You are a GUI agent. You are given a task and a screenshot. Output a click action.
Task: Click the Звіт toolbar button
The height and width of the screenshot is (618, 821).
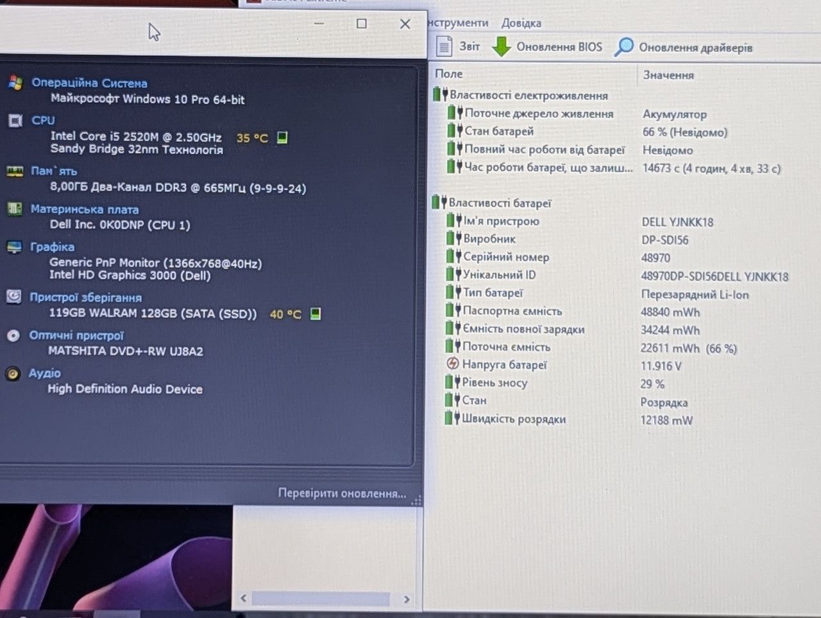[458, 46]
